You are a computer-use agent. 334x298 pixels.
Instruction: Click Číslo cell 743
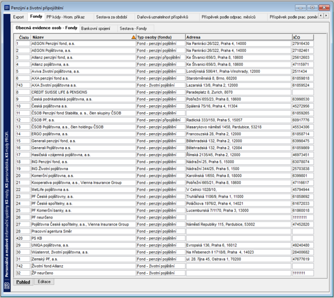(x=23, y=85)
